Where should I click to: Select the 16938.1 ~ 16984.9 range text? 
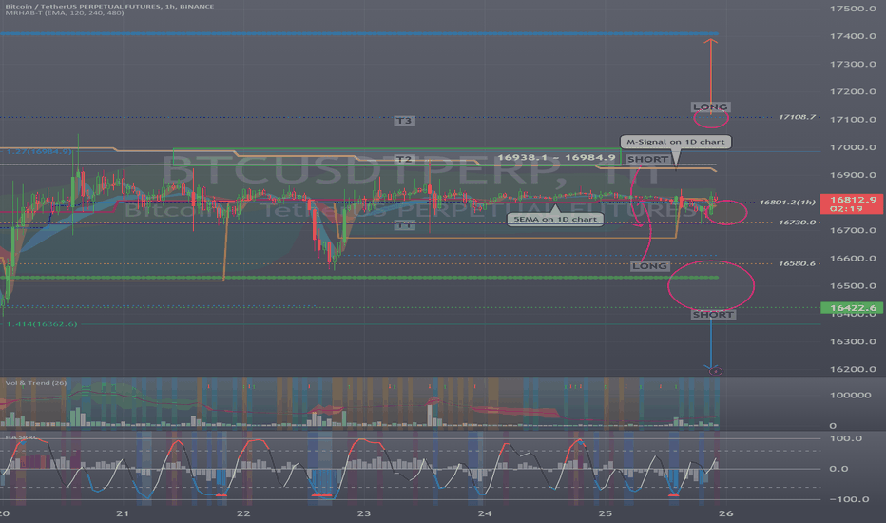pyautogui.click(x=556, y=157)
